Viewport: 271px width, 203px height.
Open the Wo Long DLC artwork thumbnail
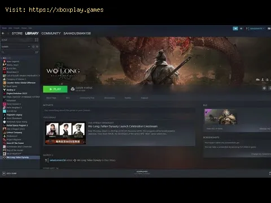221,116
